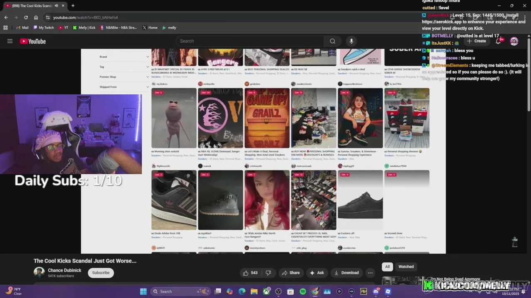531x298 pixels.
Task: Open the YT bookmark
Action: tap(63, 28)
